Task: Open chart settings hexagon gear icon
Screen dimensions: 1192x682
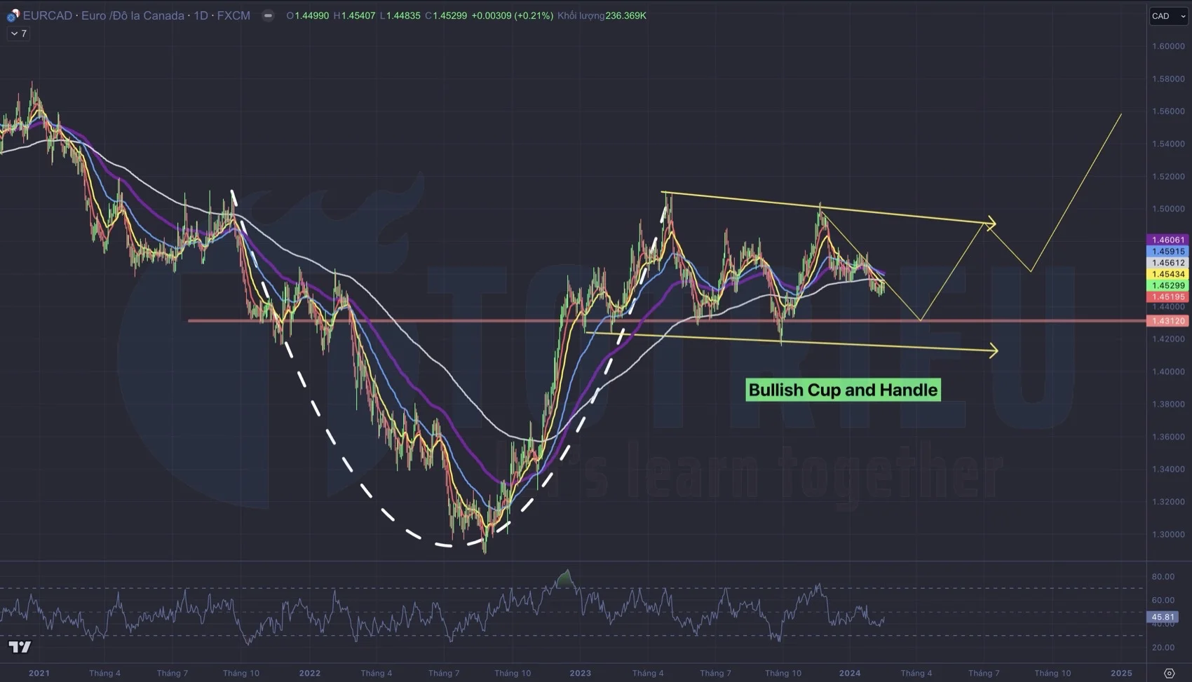Action: [1169, 673]
